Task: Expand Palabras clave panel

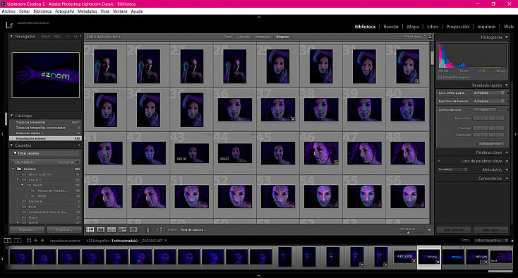Action: pyautogui.click(x=507, y=152)
